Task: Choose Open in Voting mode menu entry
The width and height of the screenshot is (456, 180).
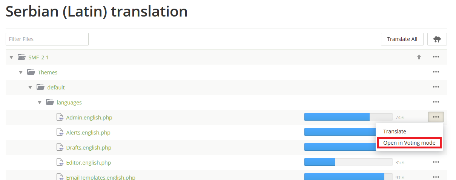Action: point(409,143)
